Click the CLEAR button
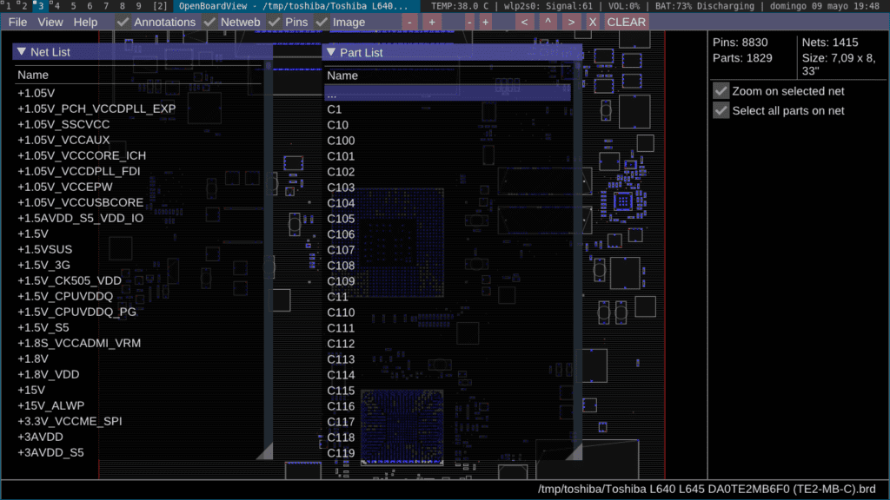 [626, 22]
